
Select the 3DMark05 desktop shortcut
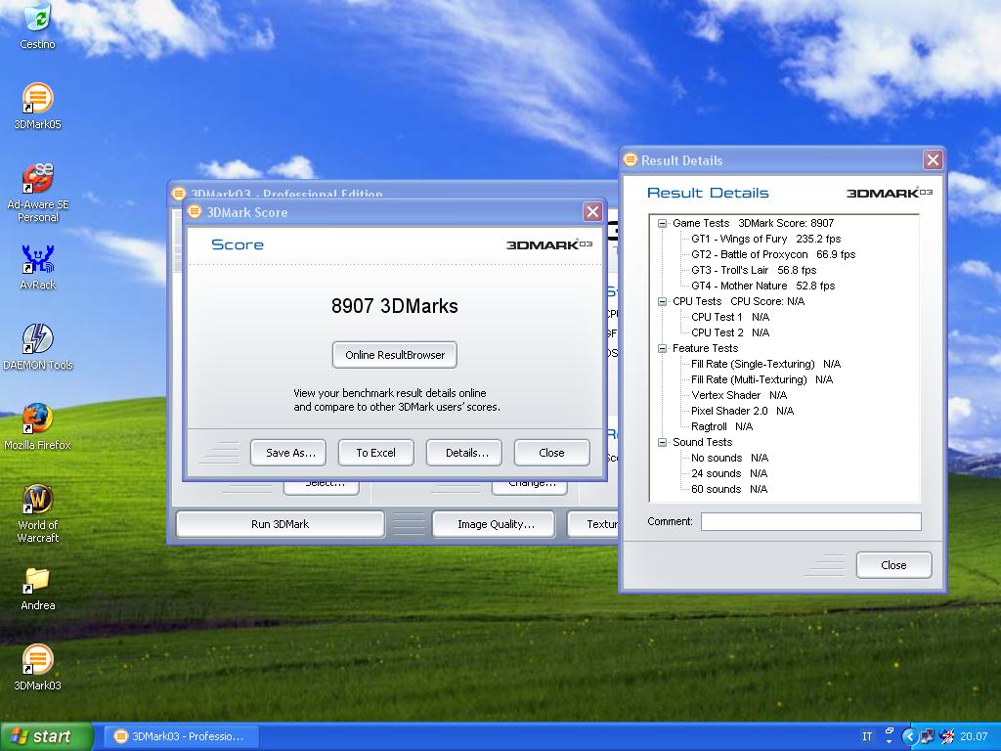coord(38,107)
